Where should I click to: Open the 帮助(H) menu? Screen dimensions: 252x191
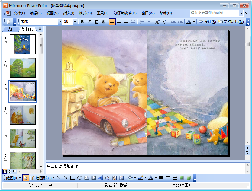coord(166,13)
